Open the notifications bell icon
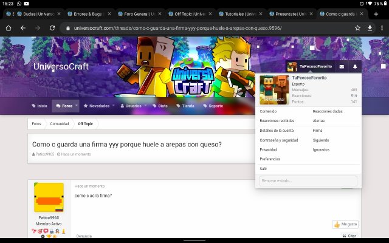 pyautogui.click(x=355, y=66)
